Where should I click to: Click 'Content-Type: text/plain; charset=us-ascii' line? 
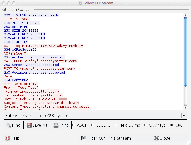point(47,106)
